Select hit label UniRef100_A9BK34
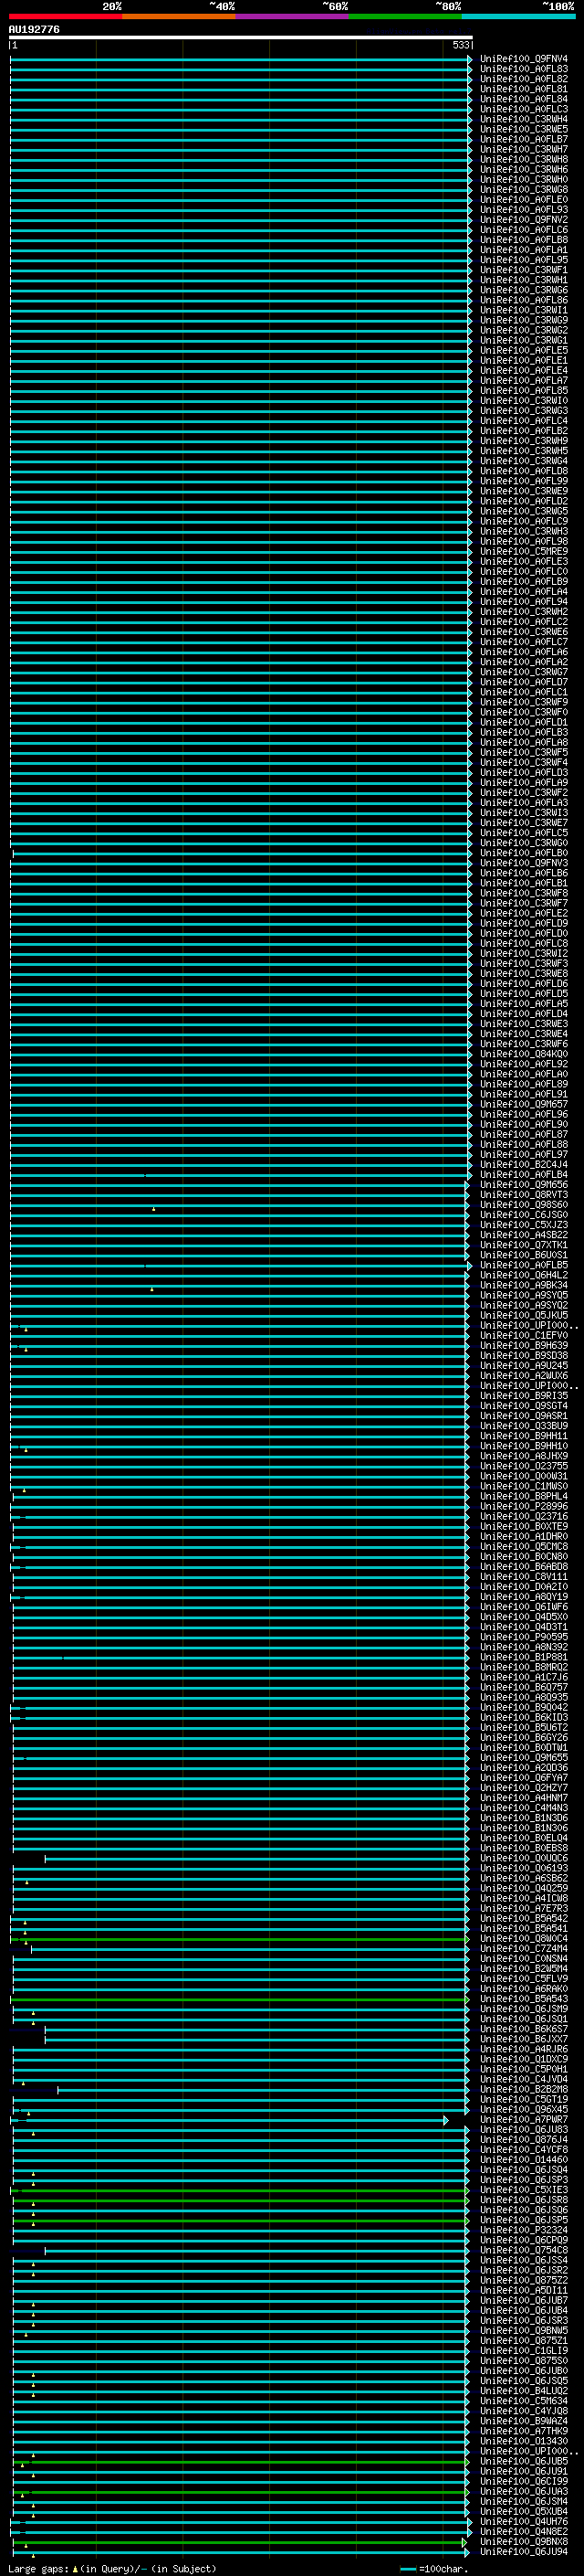 [524, 1285]
